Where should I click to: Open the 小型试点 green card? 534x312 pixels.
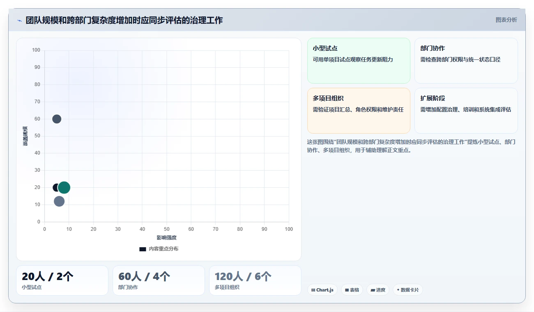point(359,61)
